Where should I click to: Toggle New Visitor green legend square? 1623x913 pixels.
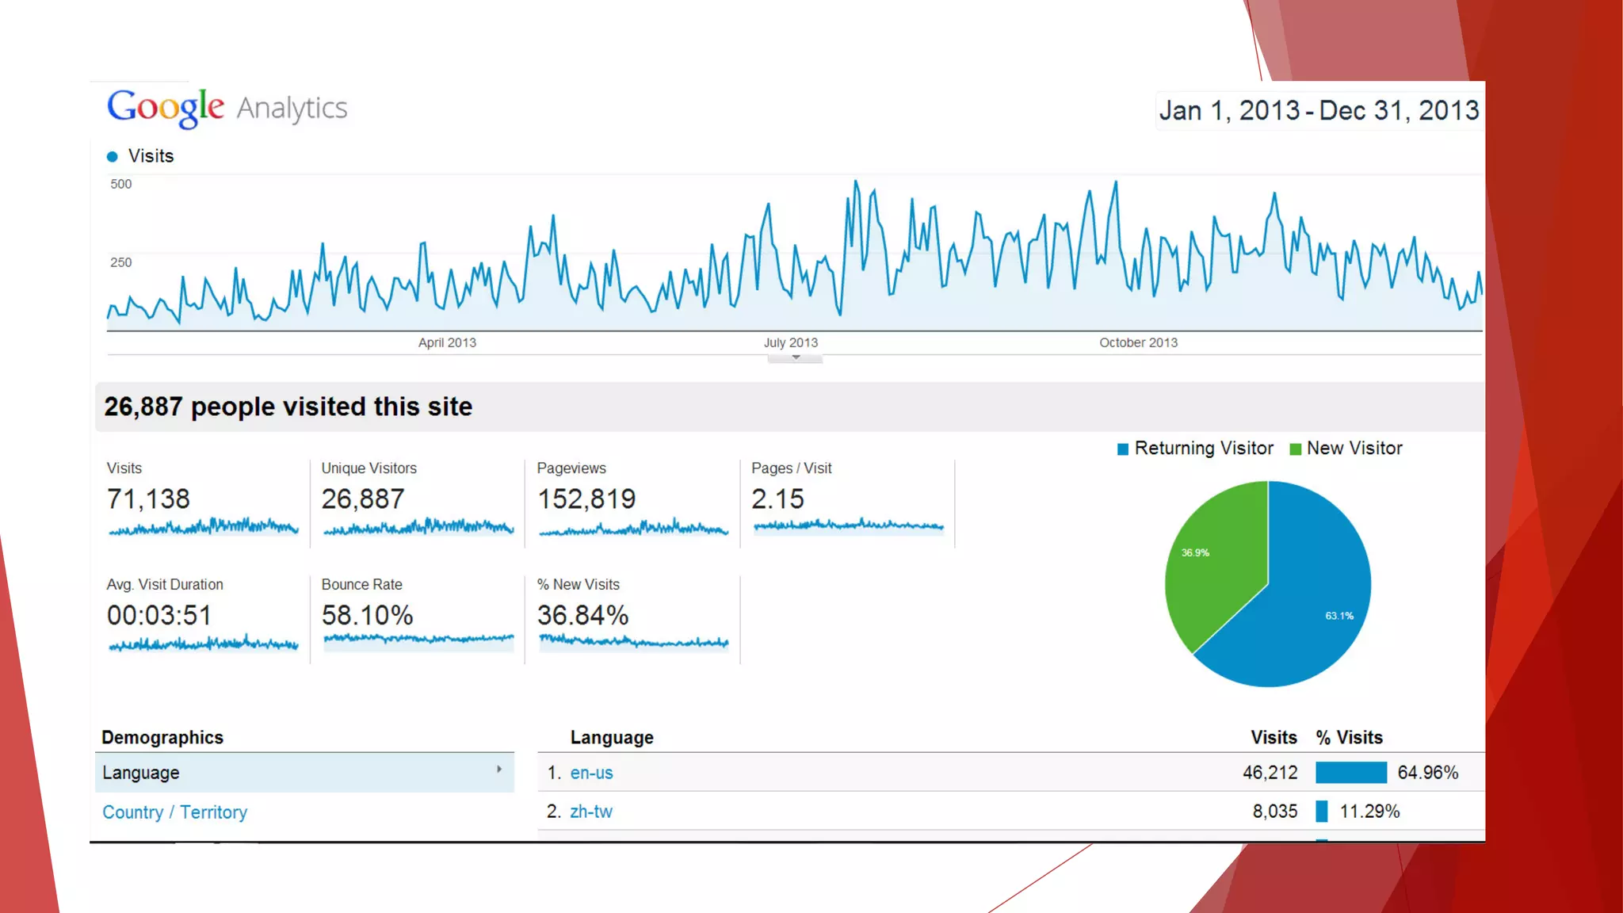click(1296, 449)
